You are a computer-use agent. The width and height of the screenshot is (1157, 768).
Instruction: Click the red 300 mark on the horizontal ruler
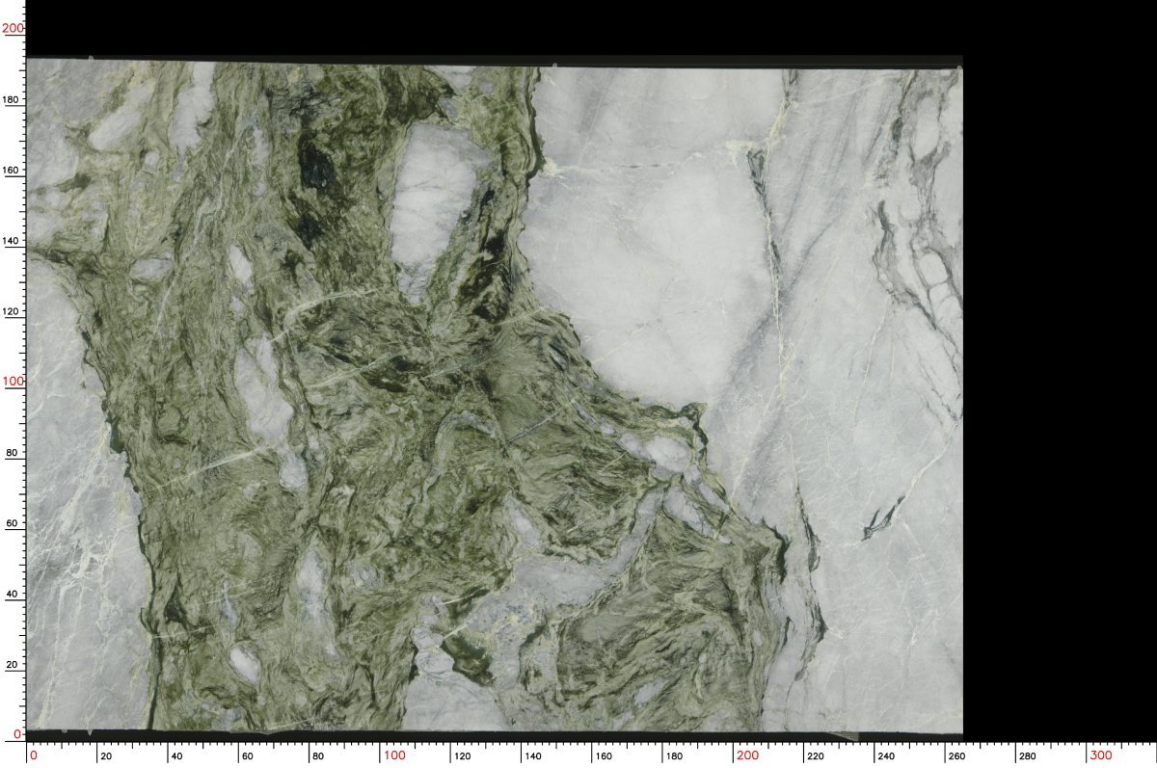coord(1101,755)
